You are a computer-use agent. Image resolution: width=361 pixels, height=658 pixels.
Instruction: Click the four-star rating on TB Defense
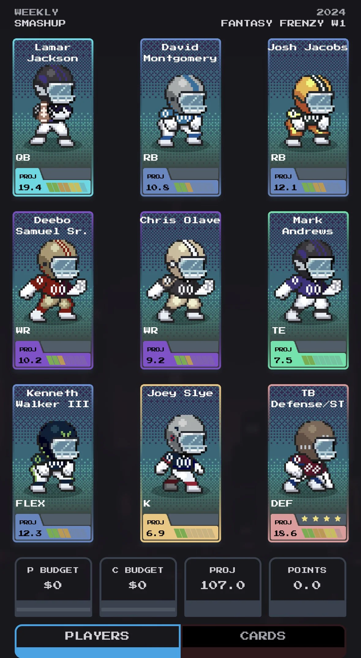[321, 518]
